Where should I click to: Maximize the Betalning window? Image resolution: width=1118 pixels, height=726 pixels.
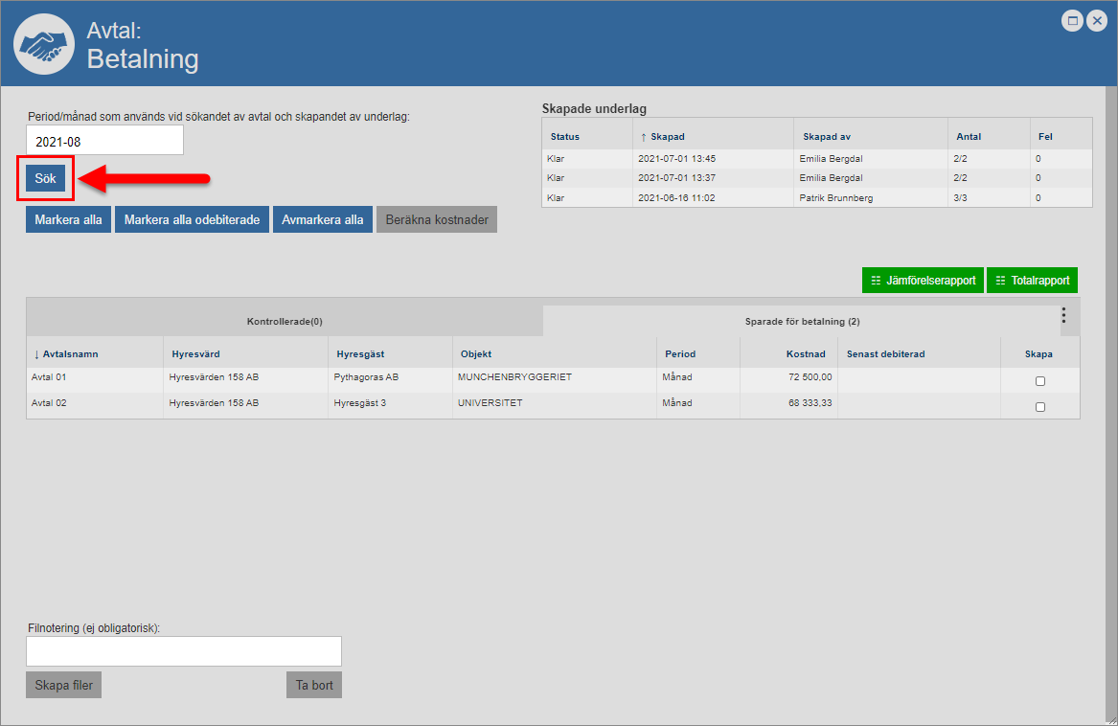coord(1073,20)
